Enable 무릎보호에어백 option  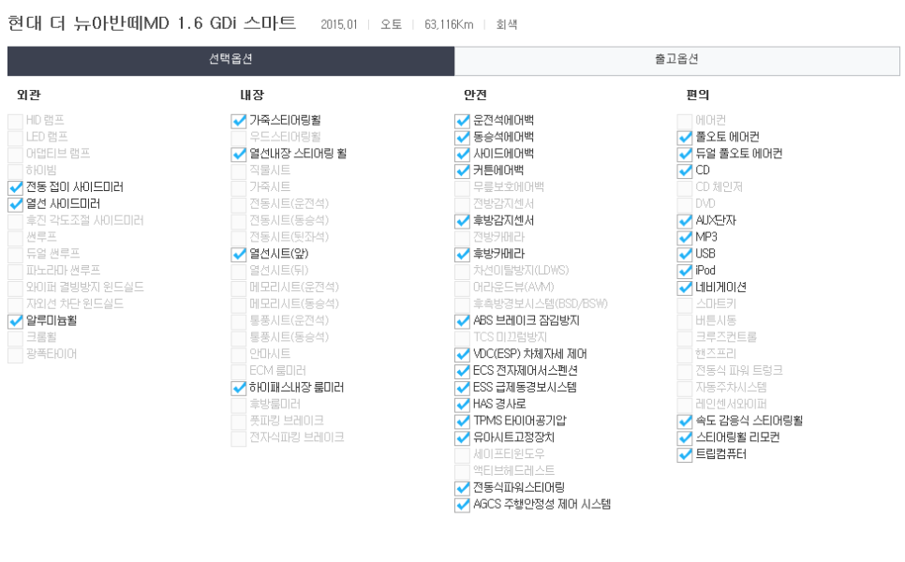coord(462,188)
